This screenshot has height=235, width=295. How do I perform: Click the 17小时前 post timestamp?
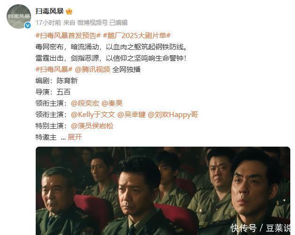48,23
